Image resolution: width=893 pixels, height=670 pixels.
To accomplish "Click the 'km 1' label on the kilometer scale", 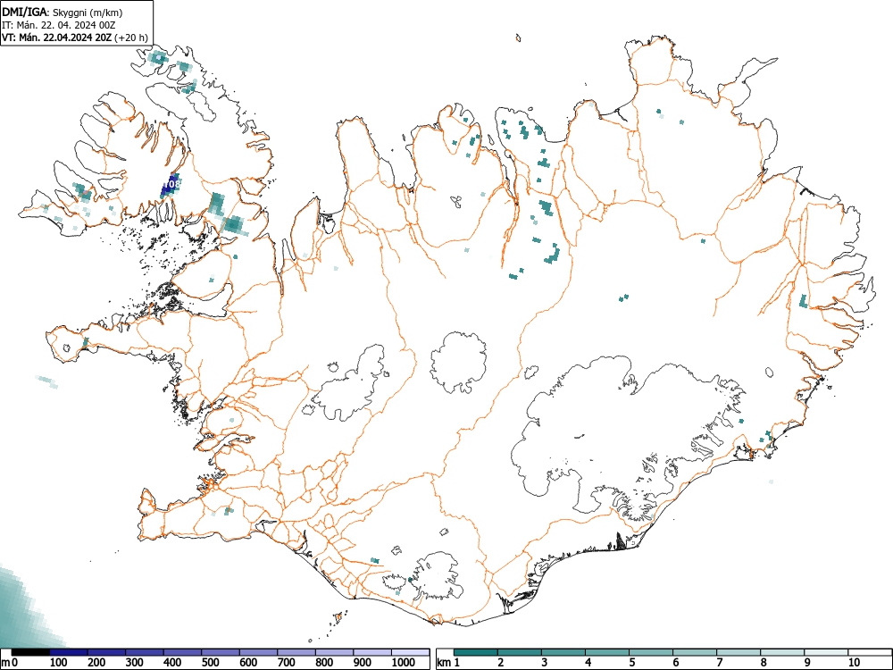I will pos(448,662).
